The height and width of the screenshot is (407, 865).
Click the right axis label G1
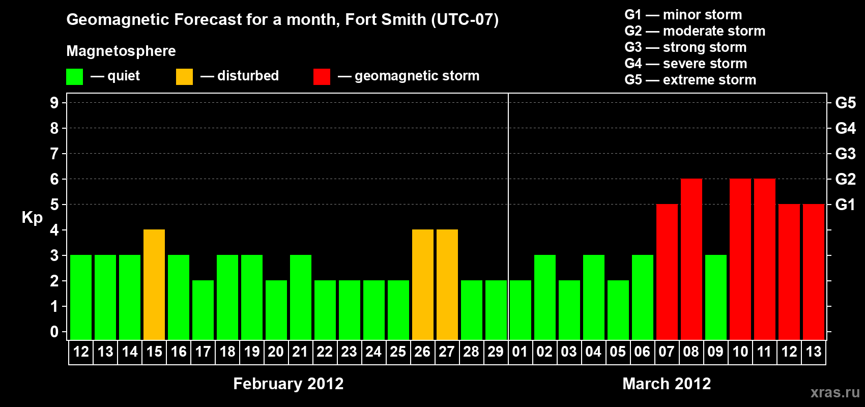click(846, 205)
